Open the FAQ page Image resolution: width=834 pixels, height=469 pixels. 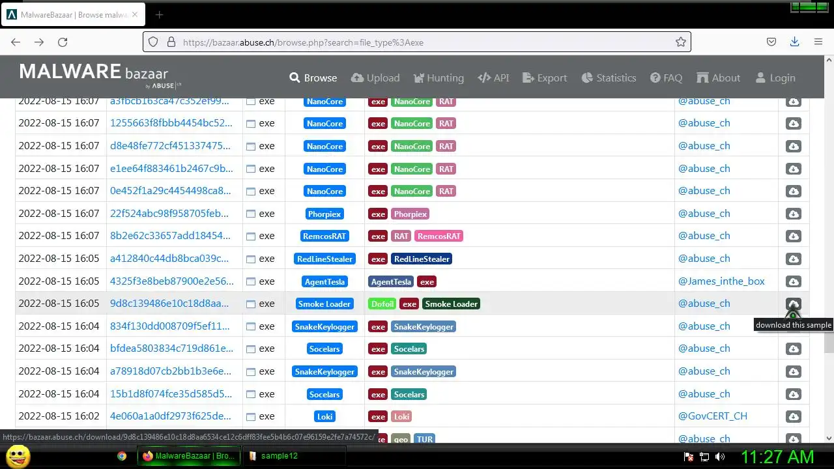666,78
